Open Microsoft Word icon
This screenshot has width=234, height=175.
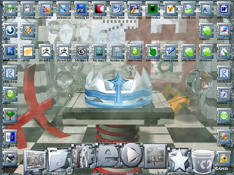224,9
